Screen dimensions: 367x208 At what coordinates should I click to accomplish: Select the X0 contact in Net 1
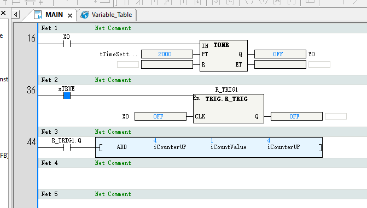[x=67, y=44]
